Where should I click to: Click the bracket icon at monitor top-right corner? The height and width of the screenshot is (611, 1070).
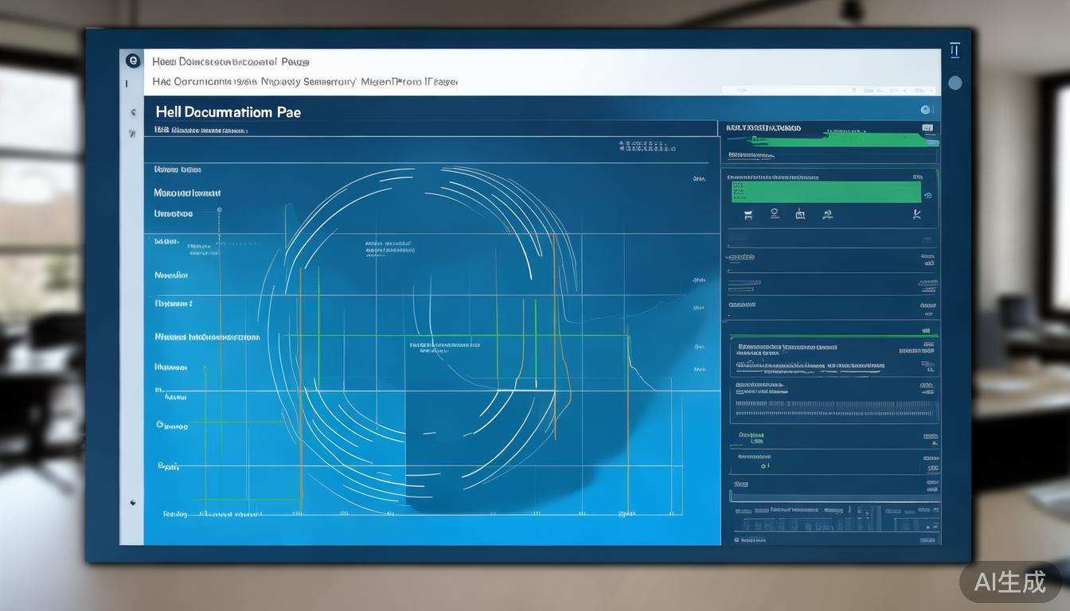(x=955, y=50)
